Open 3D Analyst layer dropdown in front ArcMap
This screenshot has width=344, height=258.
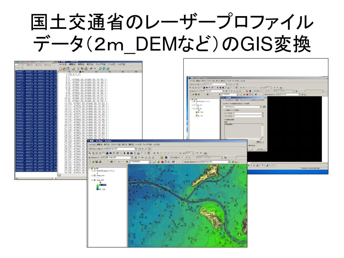(x=132, y=157)
